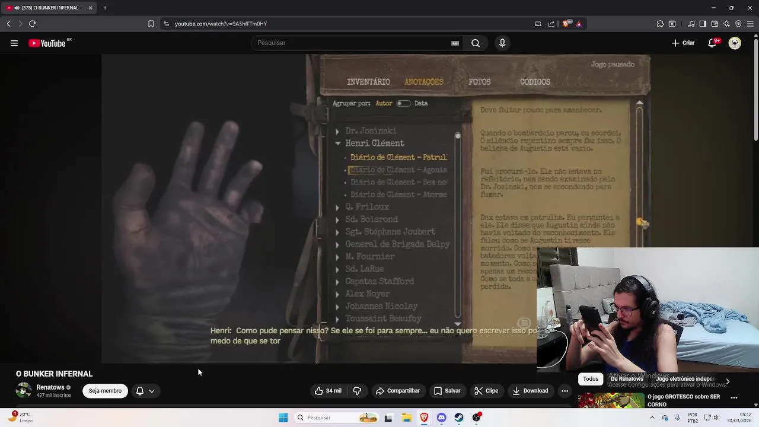The image size is (759, 427).
Task: Click the Seja membro button
Action: click(x=105, y=391)
